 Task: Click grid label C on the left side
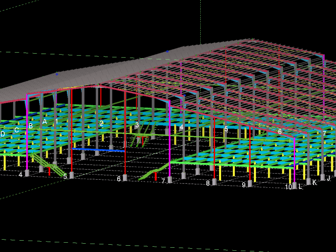point(16,130)
